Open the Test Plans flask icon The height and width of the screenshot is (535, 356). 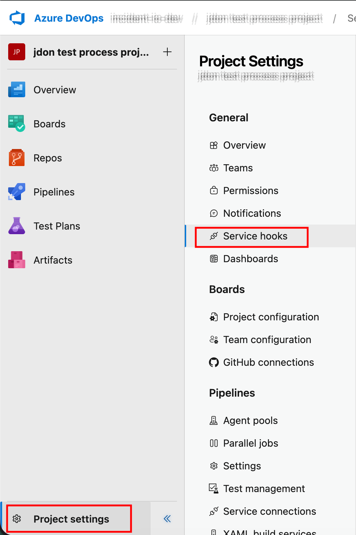point(17,226)
